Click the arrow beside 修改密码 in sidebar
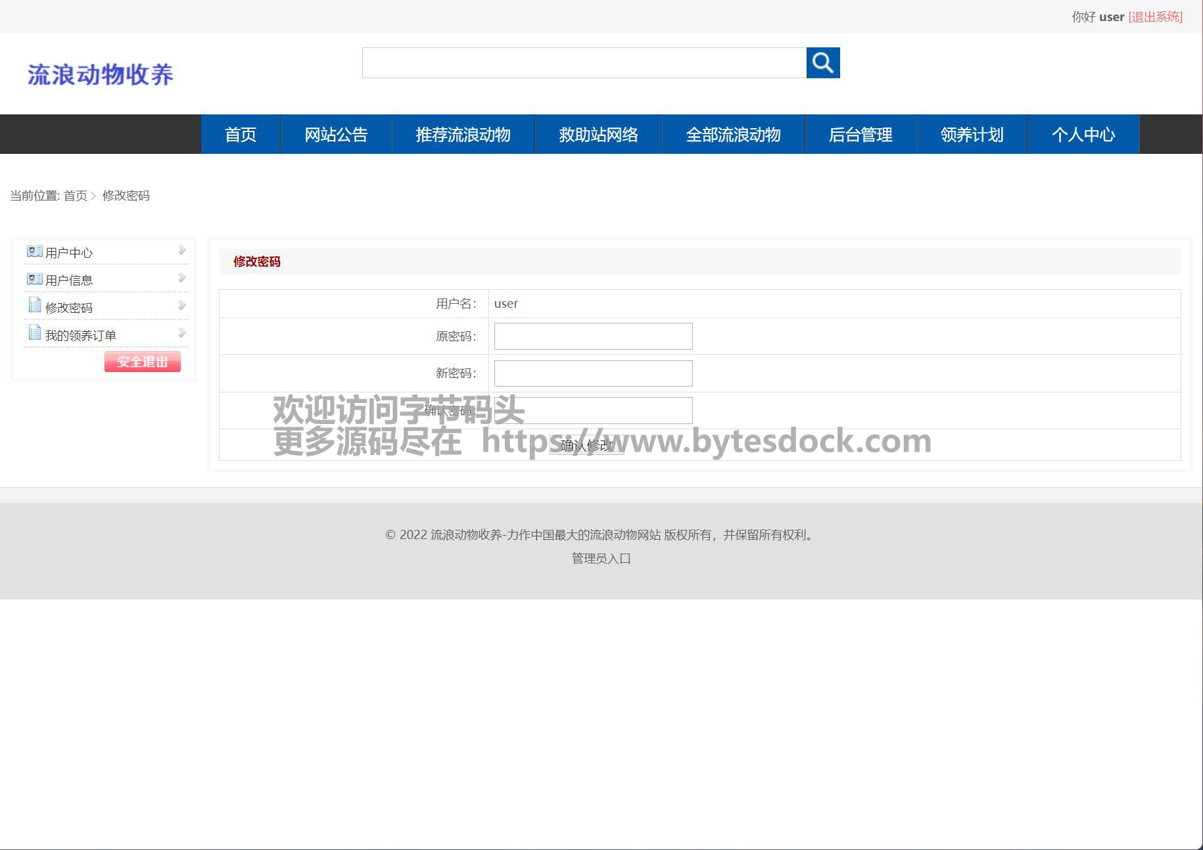Screen dimensions: 1203x850 [182, 306]
